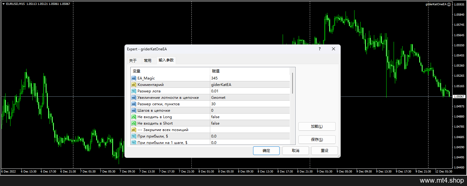
Task: Select the lot size value 0.01
Action: click(x=215, y=91)
